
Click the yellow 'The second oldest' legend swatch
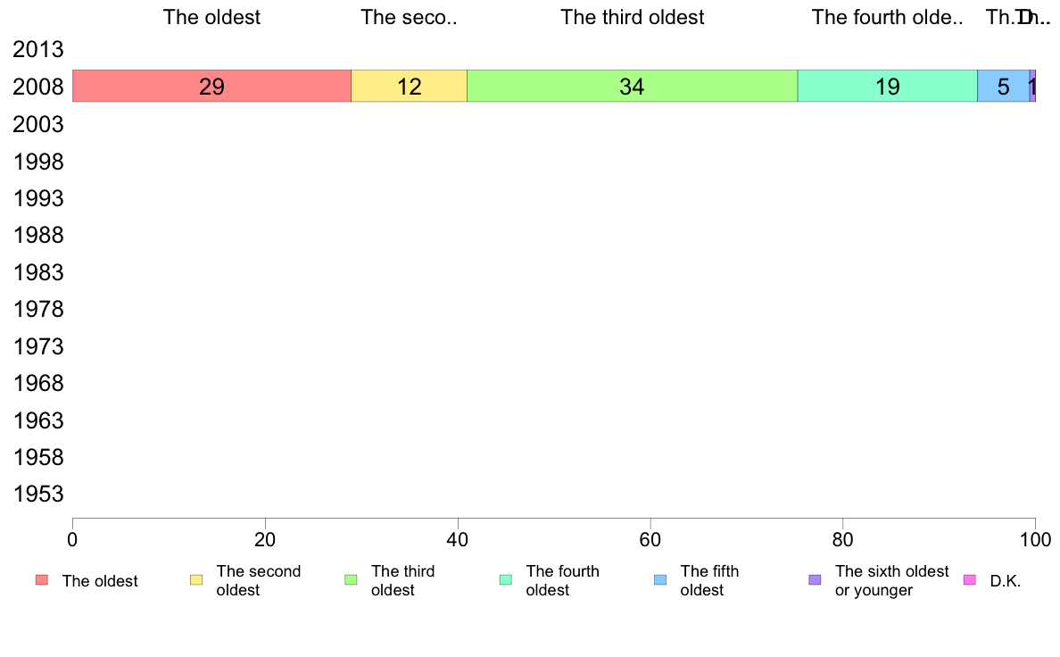pyautogui.click(x=196, y=580)
